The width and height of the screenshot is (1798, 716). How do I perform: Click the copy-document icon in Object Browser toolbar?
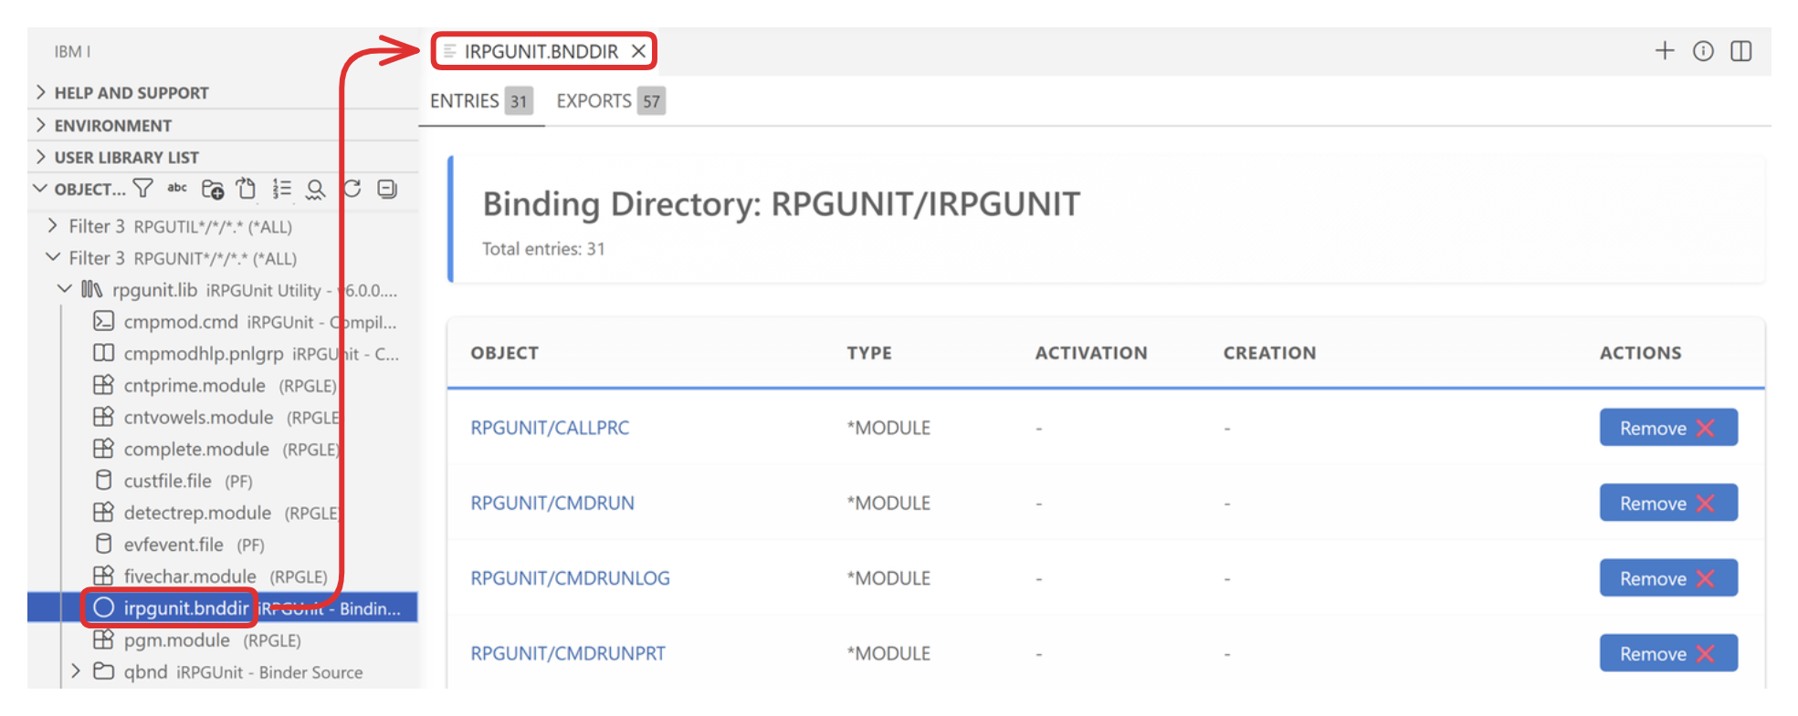pyautogui.click(x=247, y=189)
